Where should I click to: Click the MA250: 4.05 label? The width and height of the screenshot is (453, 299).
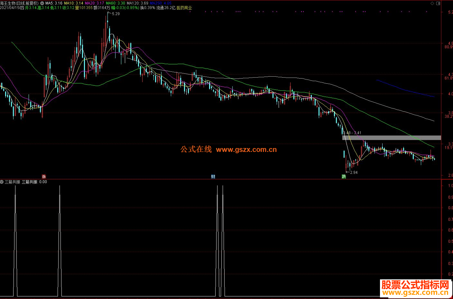coord(161,3)
